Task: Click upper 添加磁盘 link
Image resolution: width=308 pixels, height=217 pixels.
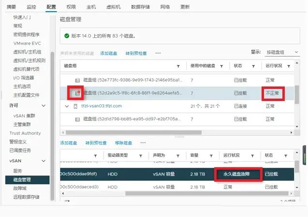Action: click(109, 53)
